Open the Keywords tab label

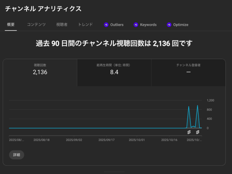tap(148, 25)
